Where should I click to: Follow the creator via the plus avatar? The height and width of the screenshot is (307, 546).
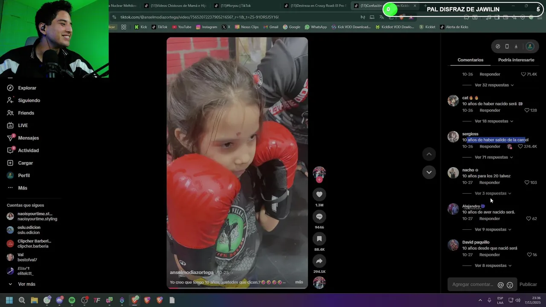pos(319,180)
